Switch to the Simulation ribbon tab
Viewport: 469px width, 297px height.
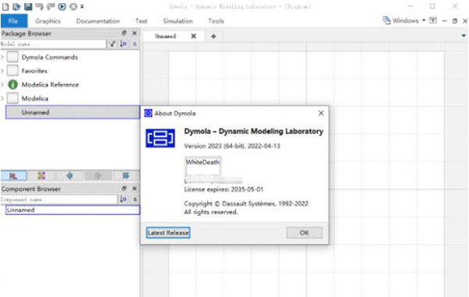point(178,21)
